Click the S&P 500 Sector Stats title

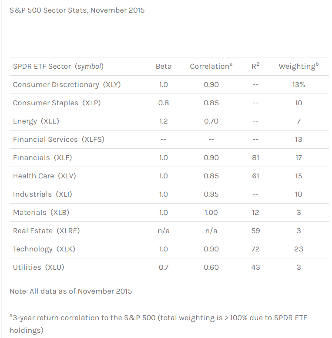click(77, 10)
